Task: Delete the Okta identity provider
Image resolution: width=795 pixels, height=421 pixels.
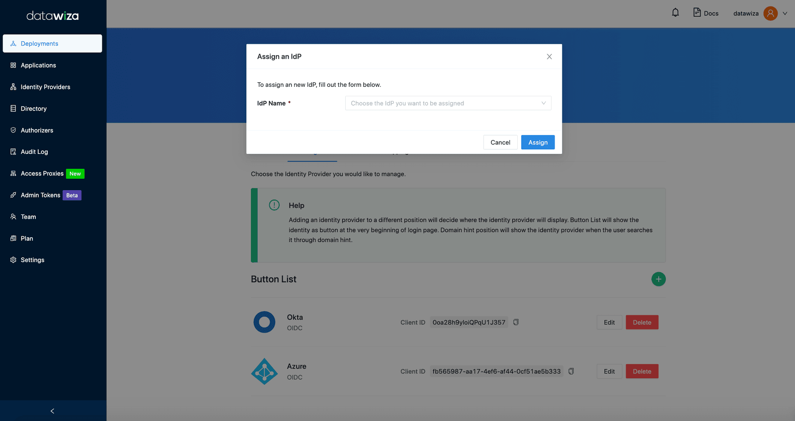Action: click(642, 322)
